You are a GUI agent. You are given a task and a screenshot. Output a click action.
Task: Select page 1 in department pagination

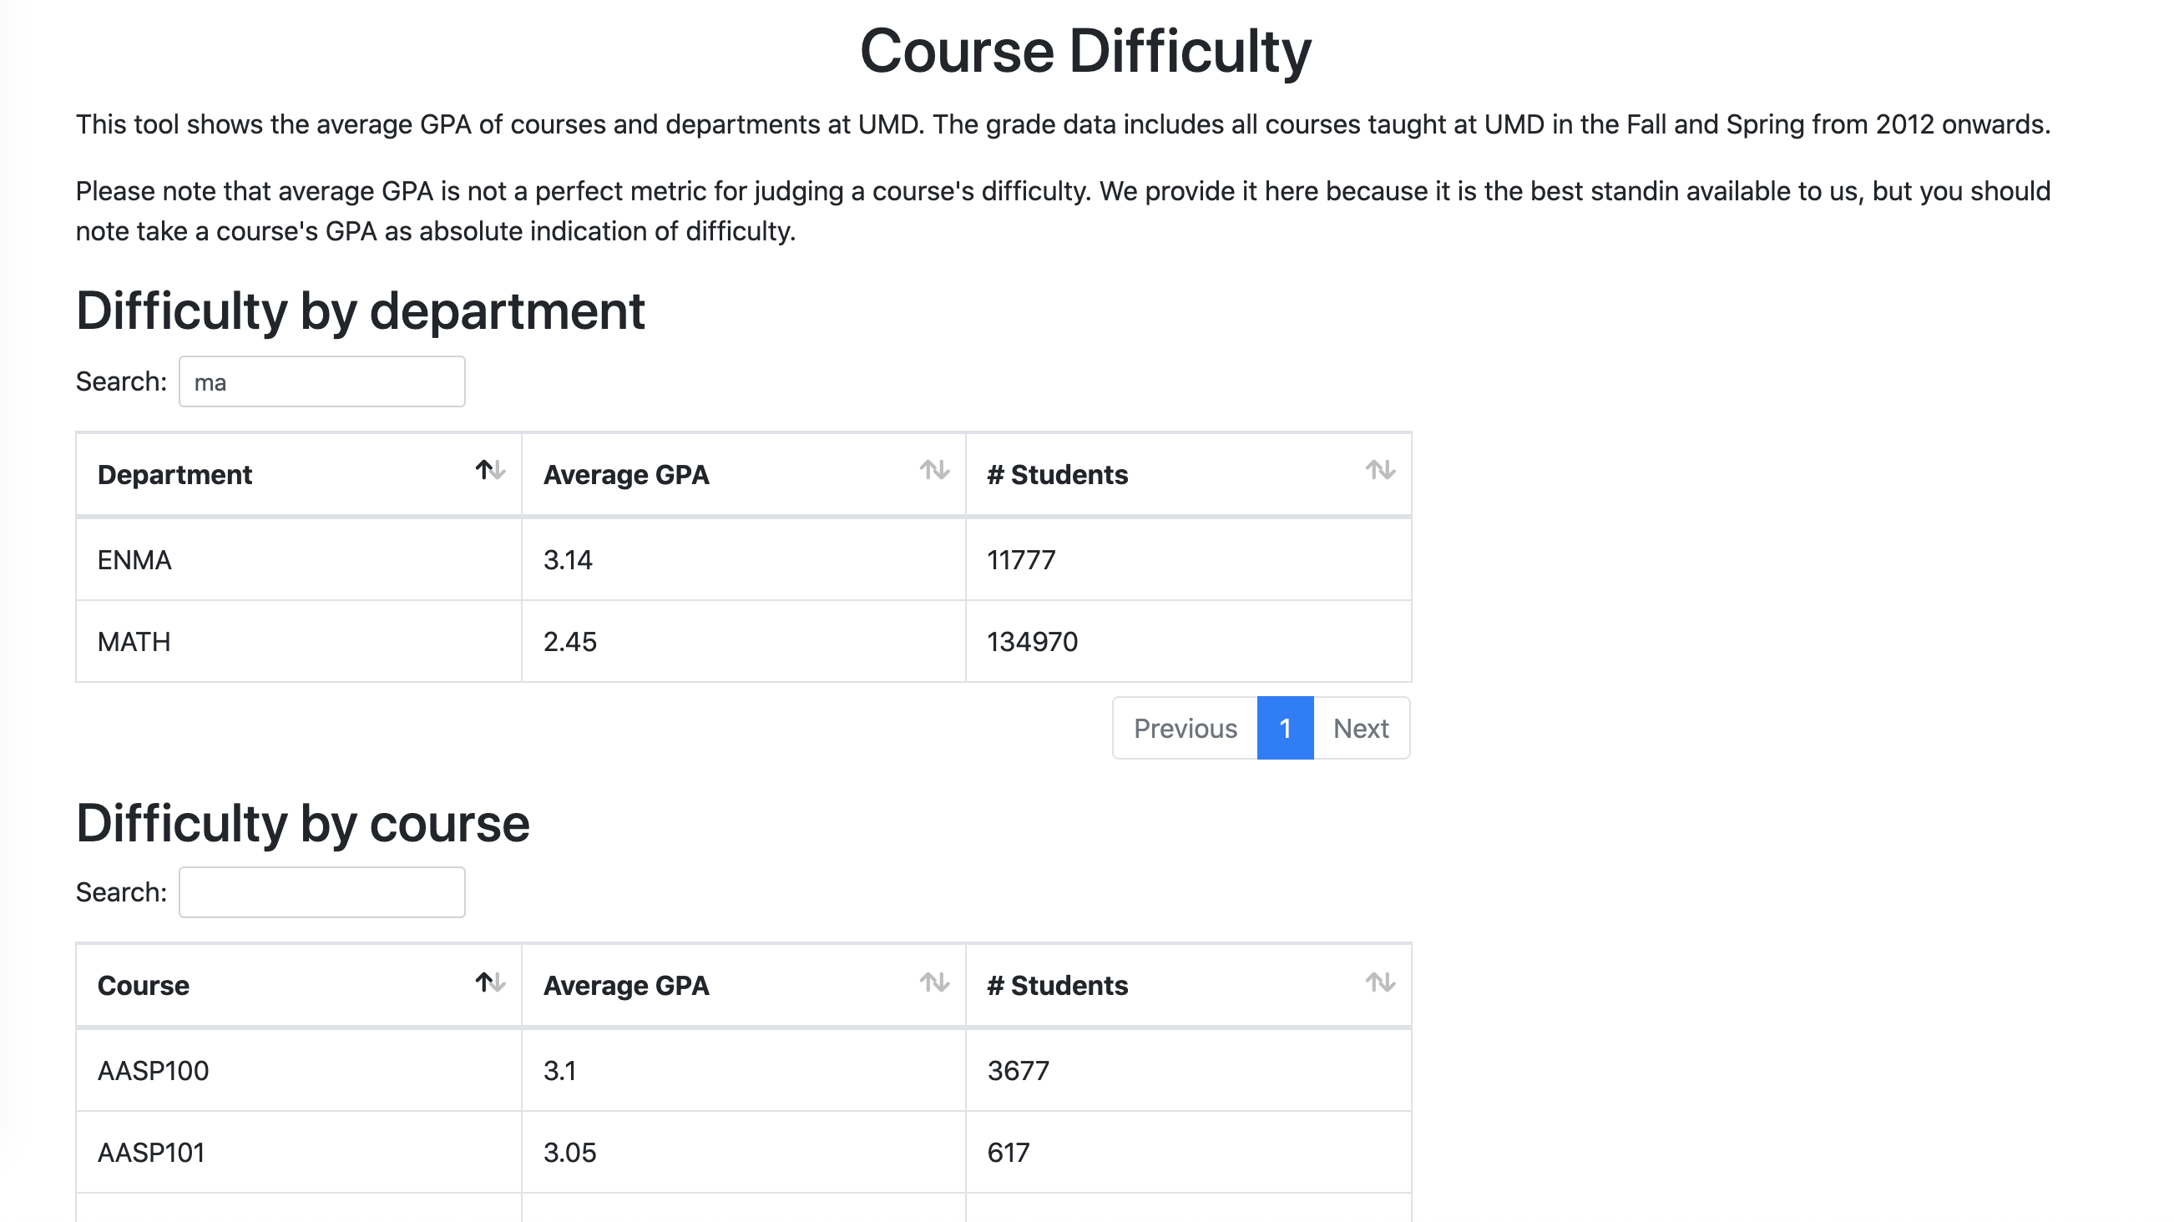tap(1285, 729)
